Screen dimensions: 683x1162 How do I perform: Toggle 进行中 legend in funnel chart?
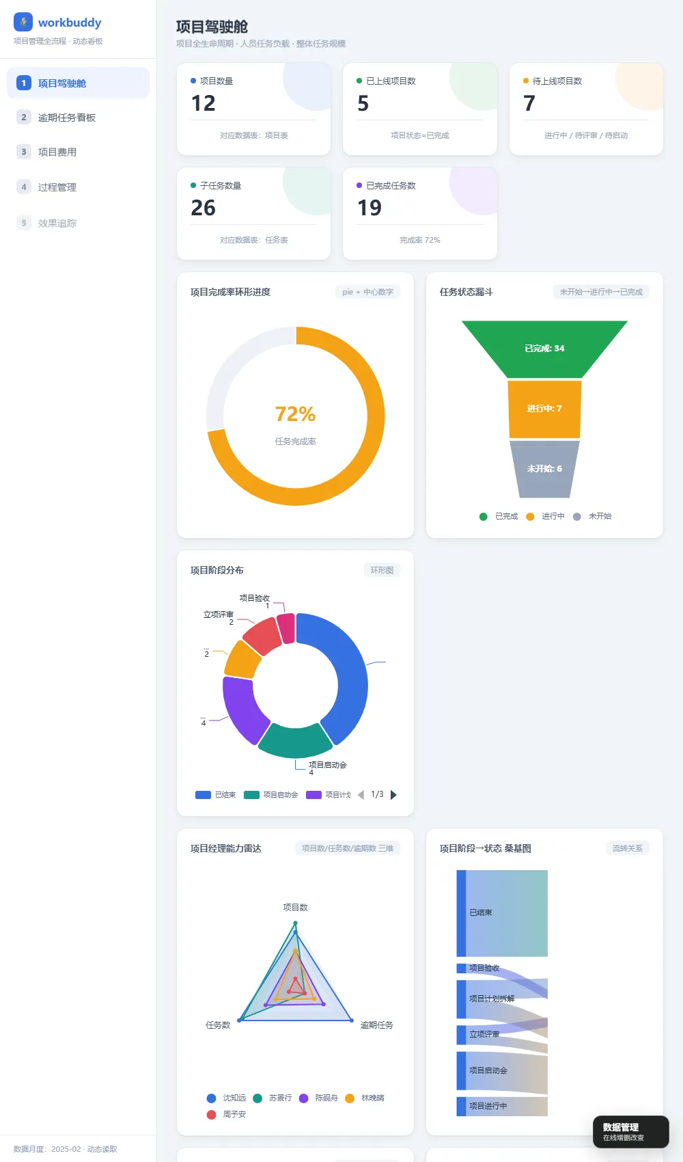(x=545, y=516)
